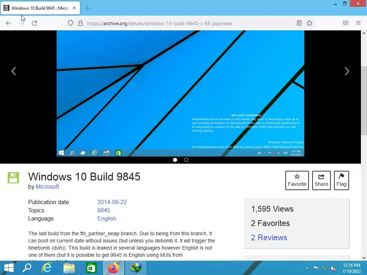
Task: Switch to the Firefox taskbar button
Action: pyautogui.click(x=114, y=268)
